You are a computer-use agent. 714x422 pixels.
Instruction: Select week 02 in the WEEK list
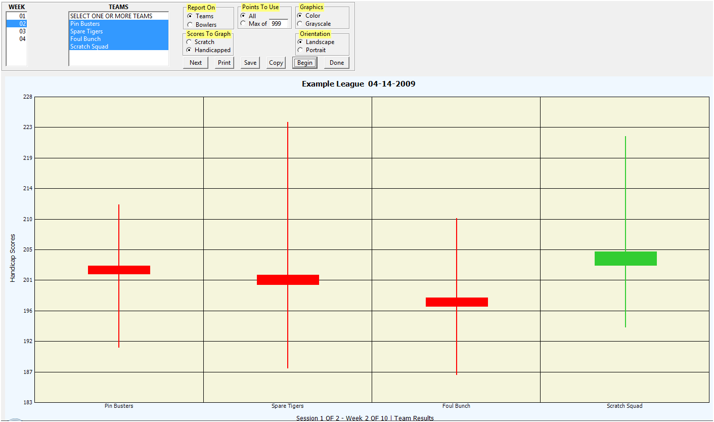tap(17, 24)
